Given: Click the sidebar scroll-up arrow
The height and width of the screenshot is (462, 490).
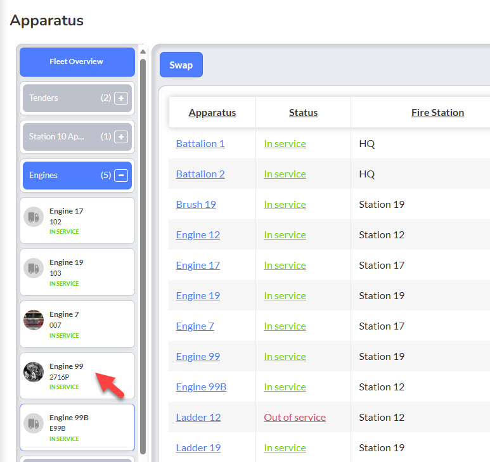Looking at the screenshot, I should pos(143,51).
